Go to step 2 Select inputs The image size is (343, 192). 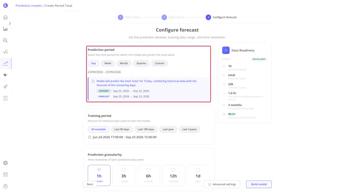(x=173, y=17)
